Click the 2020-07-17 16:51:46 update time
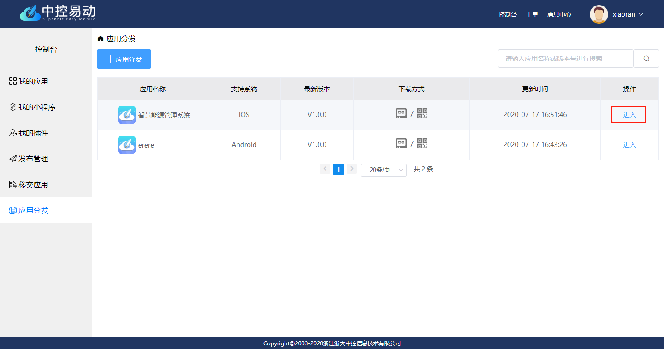Image resolution: width=664 pixels, height=349 pixels. 535,115
